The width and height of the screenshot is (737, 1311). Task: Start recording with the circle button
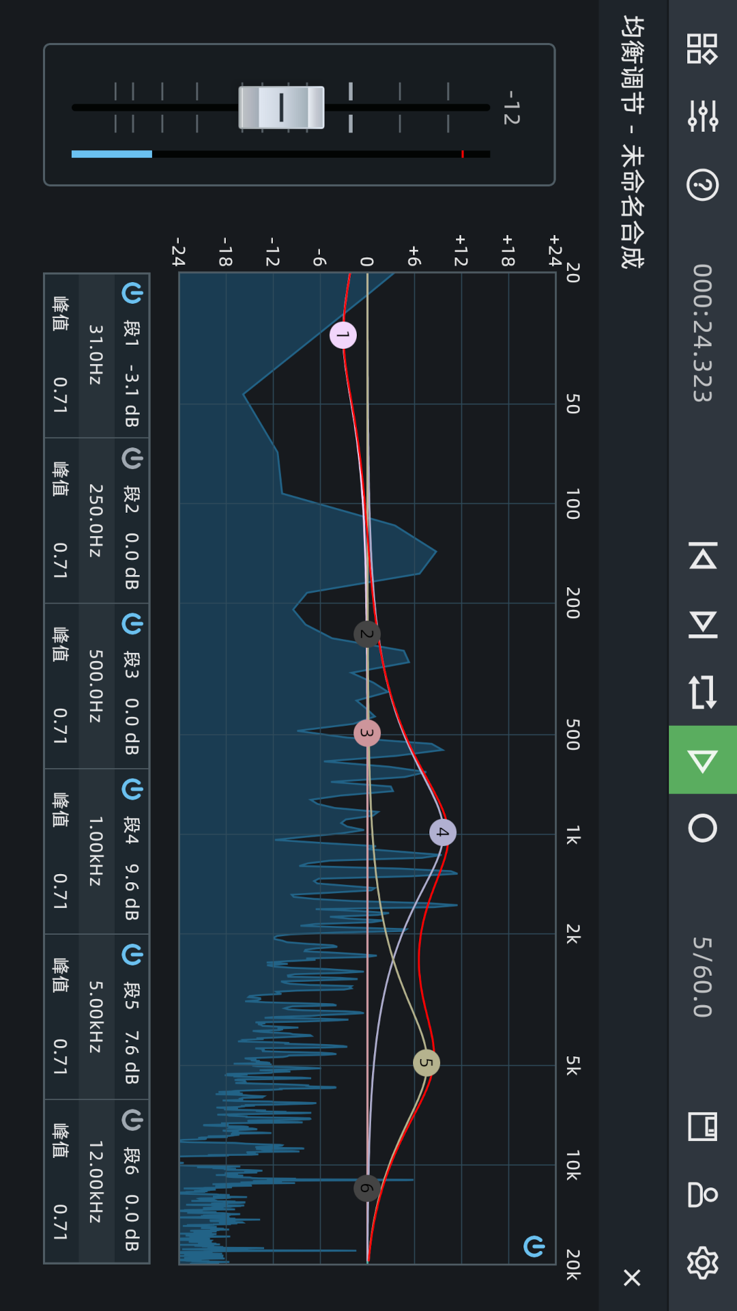click(702, 828)
